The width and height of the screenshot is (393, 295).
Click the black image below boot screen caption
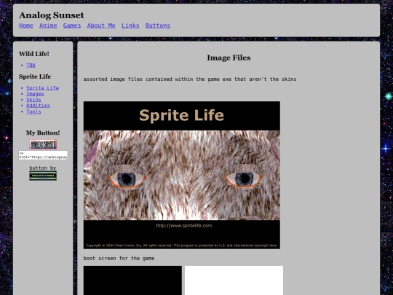click(x=132, y=280)
